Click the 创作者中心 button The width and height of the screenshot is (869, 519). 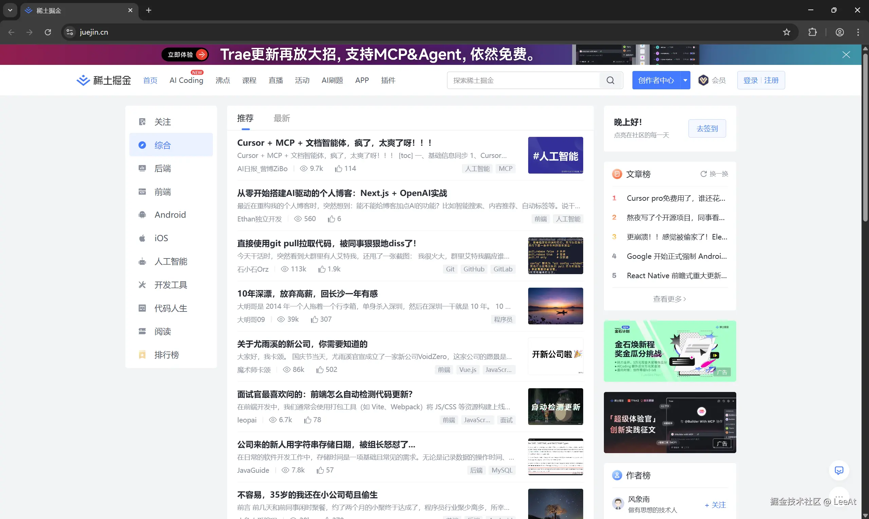[x=656, y=80]
